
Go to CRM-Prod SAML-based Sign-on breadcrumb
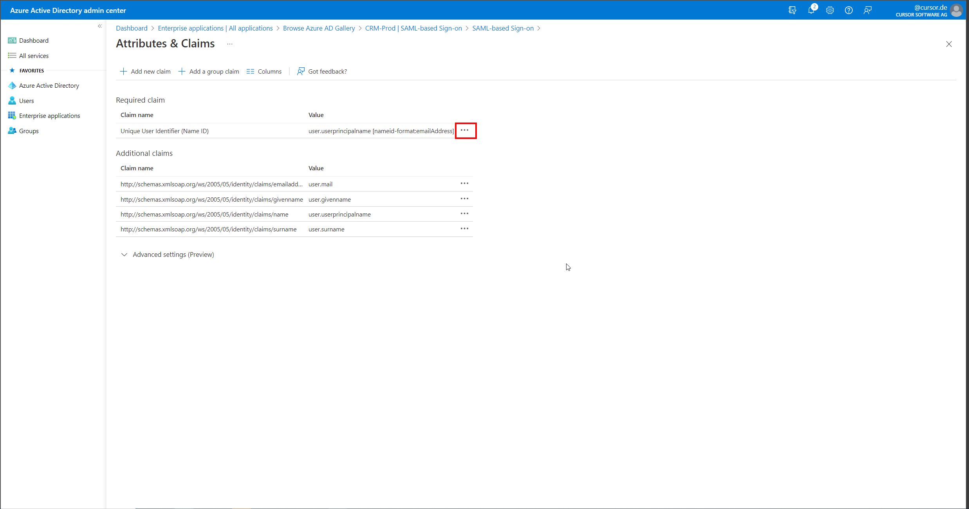point(413,28)
